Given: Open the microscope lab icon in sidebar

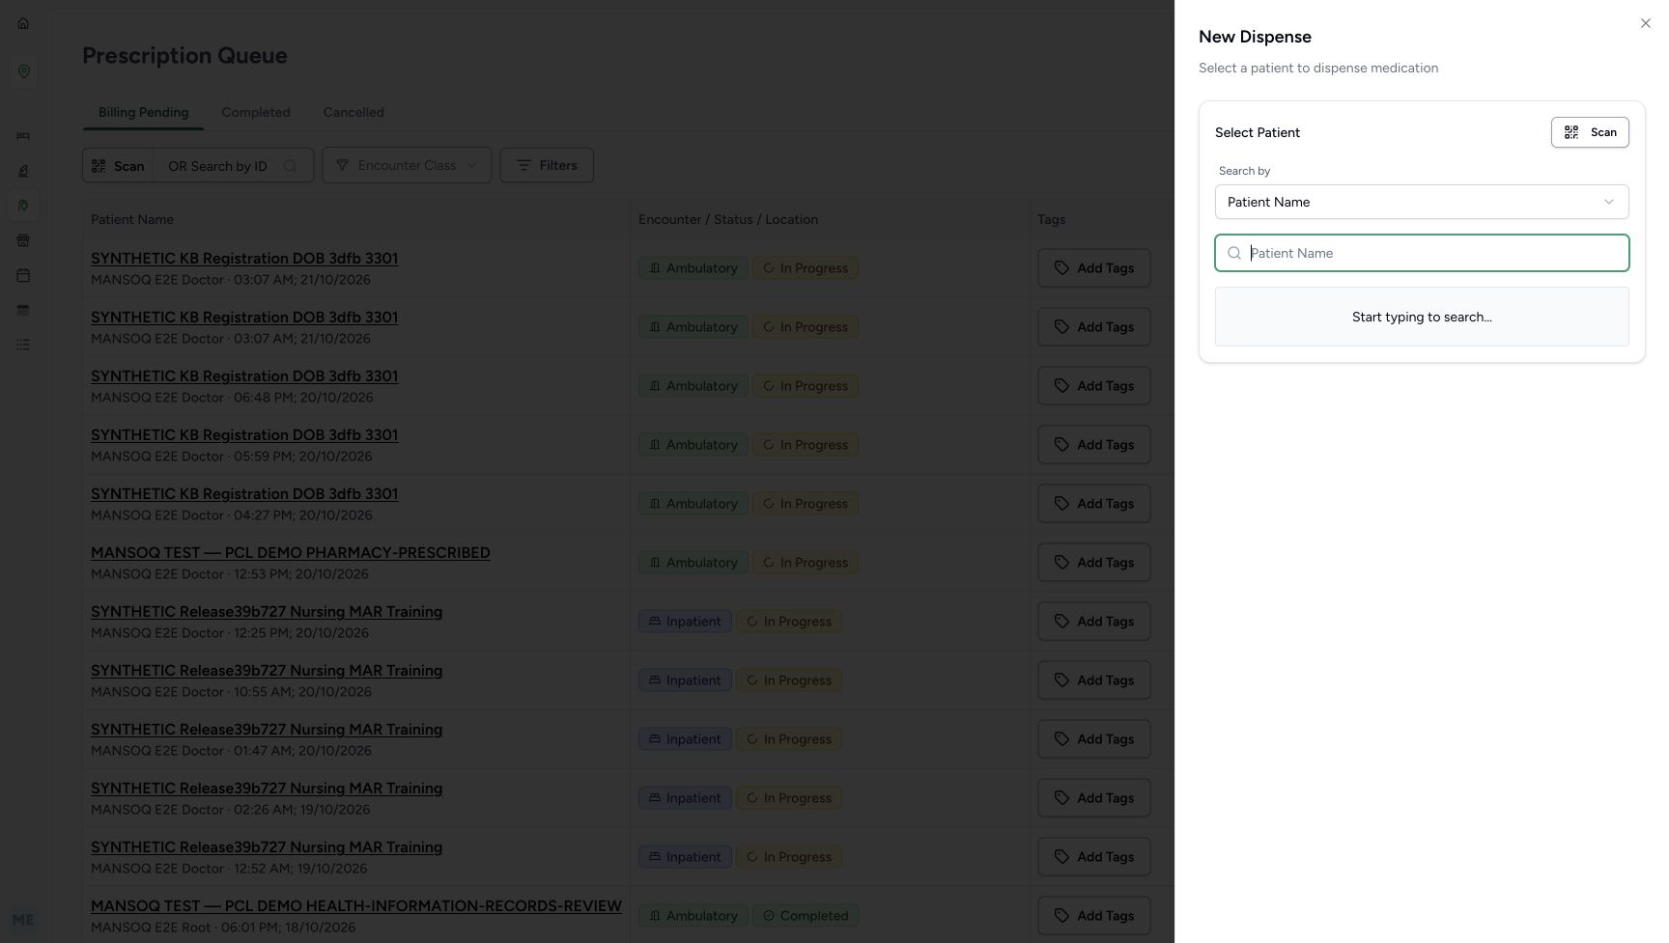Looking at the screenshot, I should [23, 171].
